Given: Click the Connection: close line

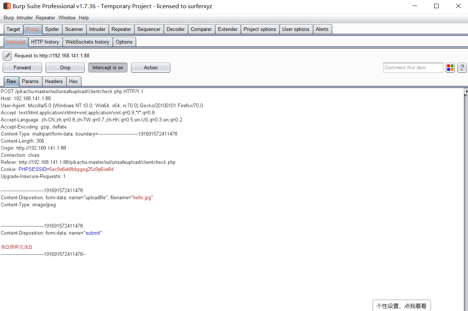Looking at the screenshot, I should coord(20,155).
